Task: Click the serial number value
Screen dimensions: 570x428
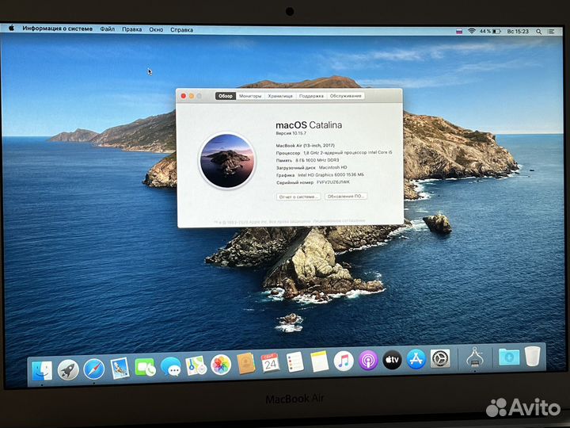Action: (333, 182)
